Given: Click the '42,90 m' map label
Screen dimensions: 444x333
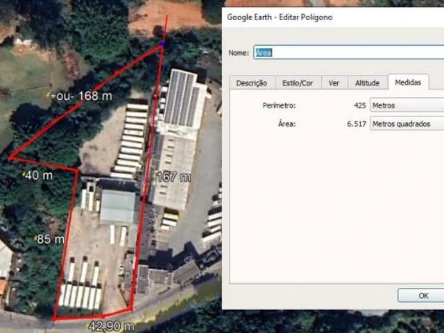Looking at the screenshot, I should (111, 326).
